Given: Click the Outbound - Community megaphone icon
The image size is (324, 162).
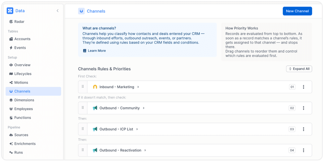Looking at the screenshot, I should click(x=95, y=108).
